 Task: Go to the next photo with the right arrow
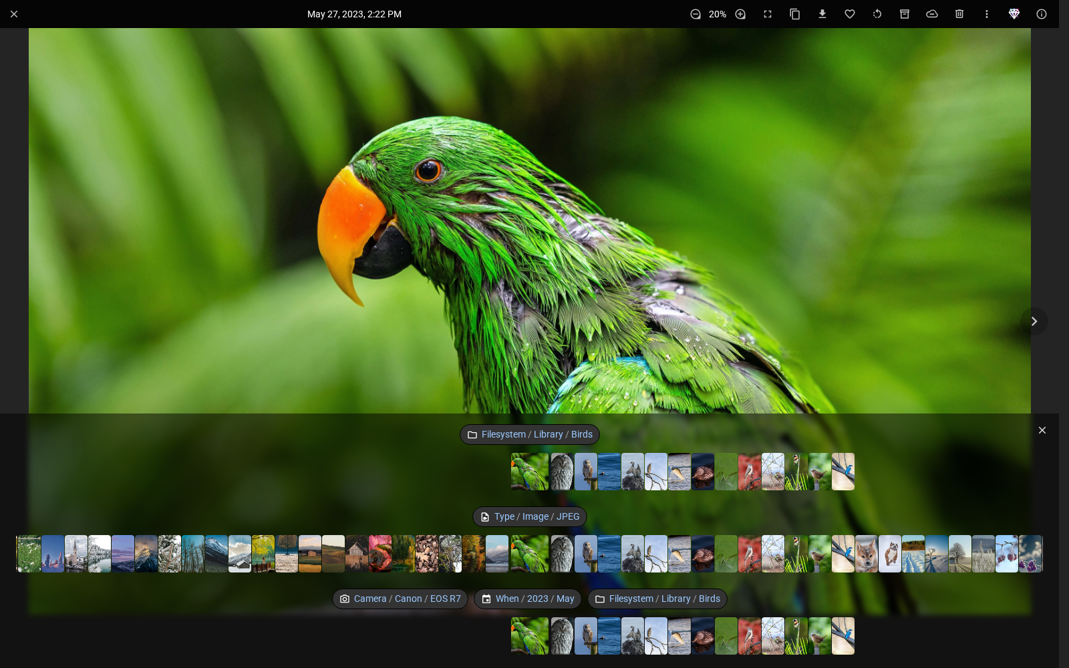1034,321
